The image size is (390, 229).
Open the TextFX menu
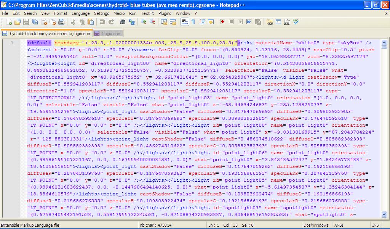147,13
